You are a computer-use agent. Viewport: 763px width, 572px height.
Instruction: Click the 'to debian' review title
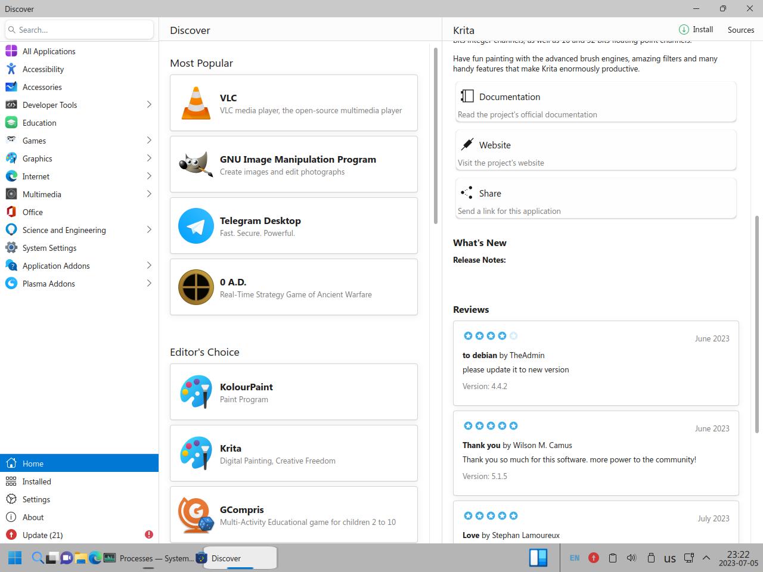(480, 355)
